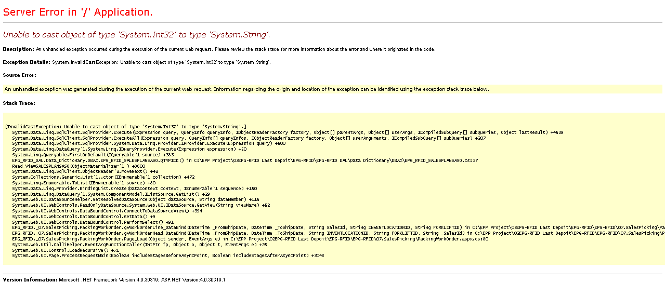Click the "Read_ViewSALESPLANSASO" +8600 stack line

coord(79,166)
